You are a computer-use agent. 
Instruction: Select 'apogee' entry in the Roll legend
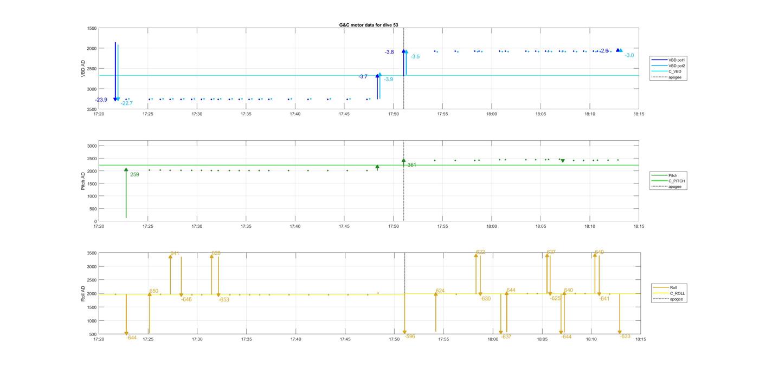click(668, 299)
